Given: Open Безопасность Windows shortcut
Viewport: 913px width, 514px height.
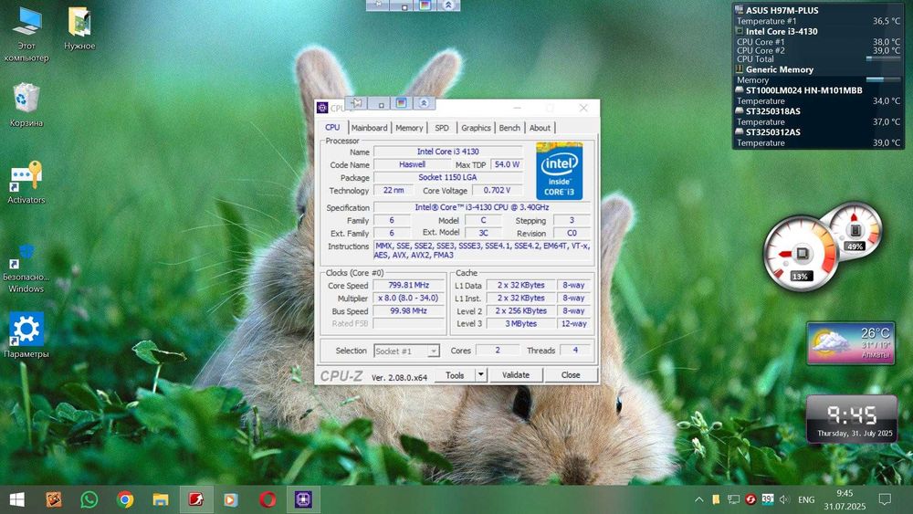Looking at the screenshot, I should (x=26, y=267).
